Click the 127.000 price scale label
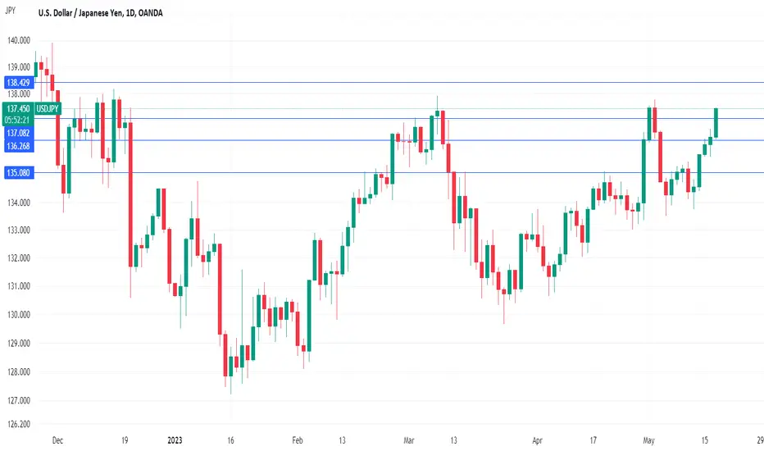Screen dimensions: 764x451 [19, 400]
